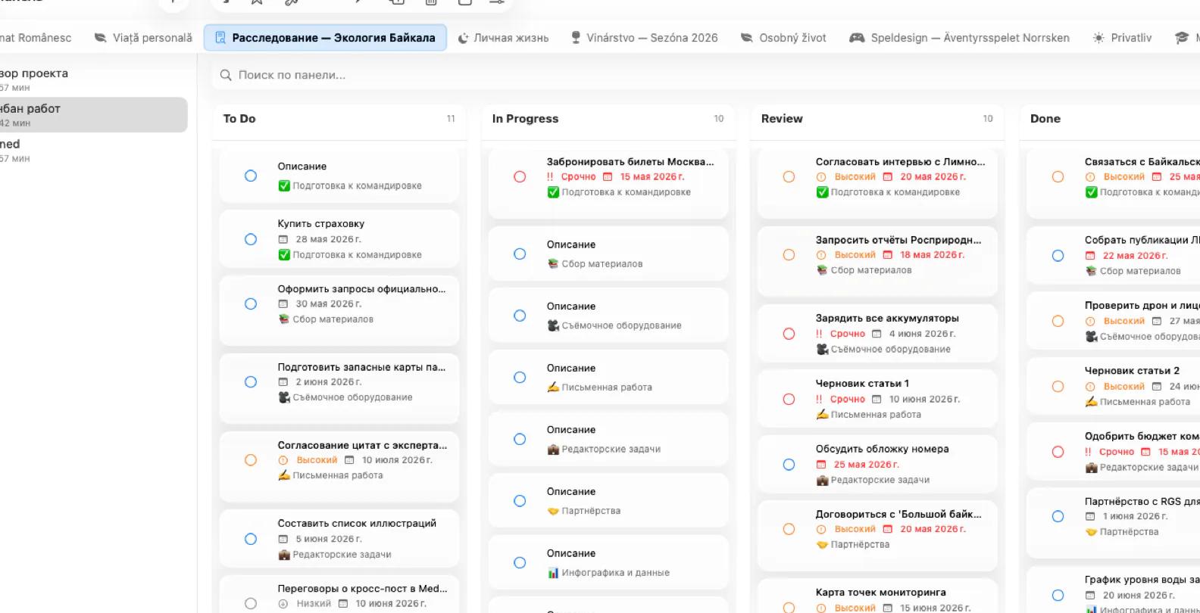Click calendar icon beside 5 июня 2026 г.
This screenshot has width=1200, height=613.
[283, 539]
